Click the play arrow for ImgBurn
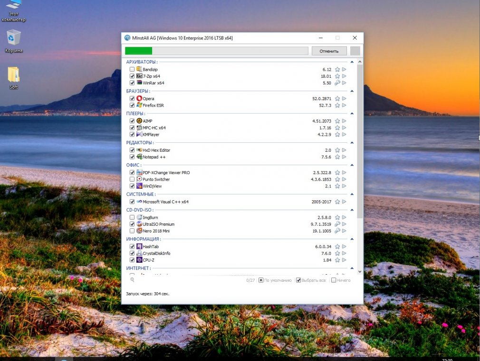The height and width of the screenshot is (361, 480). coord(344,217)
